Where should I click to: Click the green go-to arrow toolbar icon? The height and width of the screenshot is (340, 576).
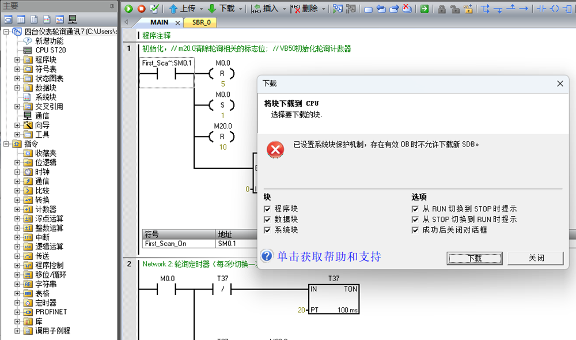point(424,9)
